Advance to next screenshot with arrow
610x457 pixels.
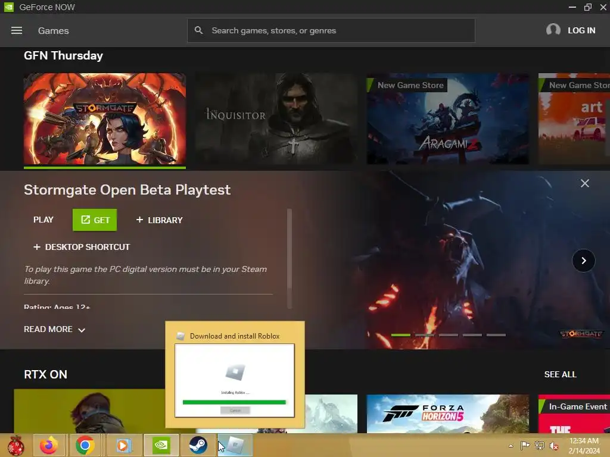click(584, 261)
